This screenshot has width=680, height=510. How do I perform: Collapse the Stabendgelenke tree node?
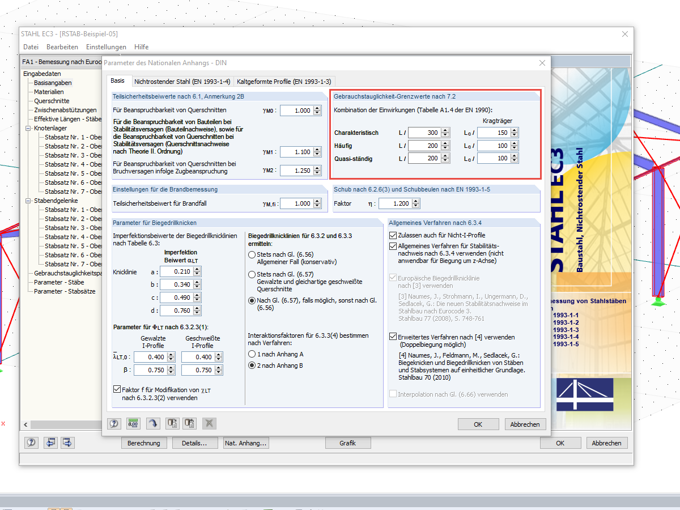[x=28, y=201]
